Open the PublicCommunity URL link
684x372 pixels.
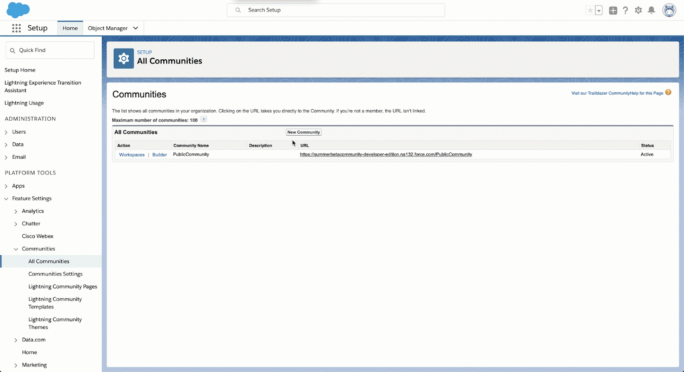(x=386, y=154)
